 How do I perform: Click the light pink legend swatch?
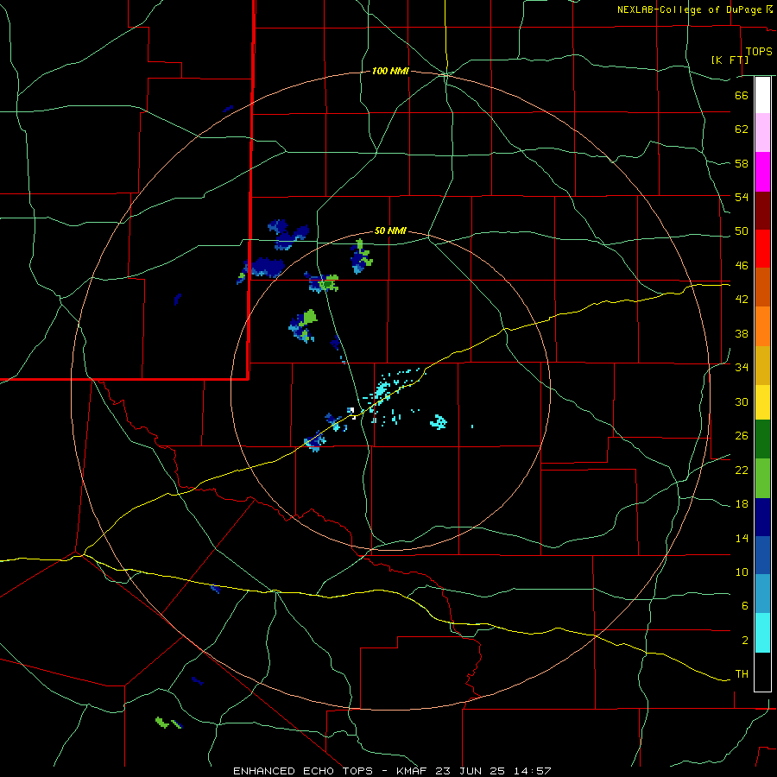click(762, 132)
